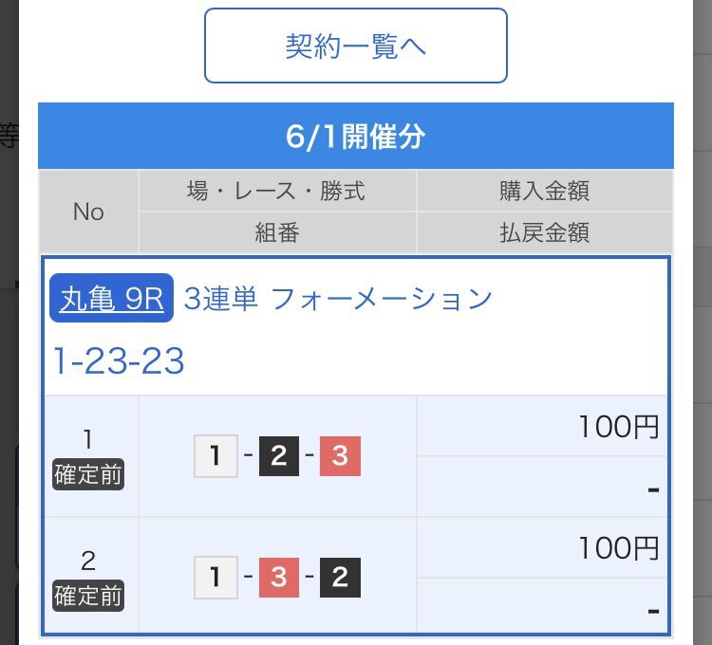Click the 100円 amount for bet 1
This screenshot has width=712, height=645.
point(618,427)
